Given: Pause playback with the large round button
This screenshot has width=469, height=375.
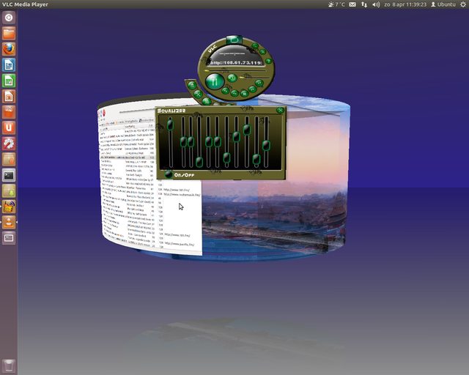Looking at the screenshot, I should pos(215,81).
